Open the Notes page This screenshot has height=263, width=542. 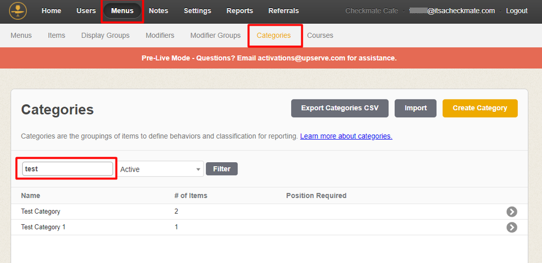pos(158,11)
